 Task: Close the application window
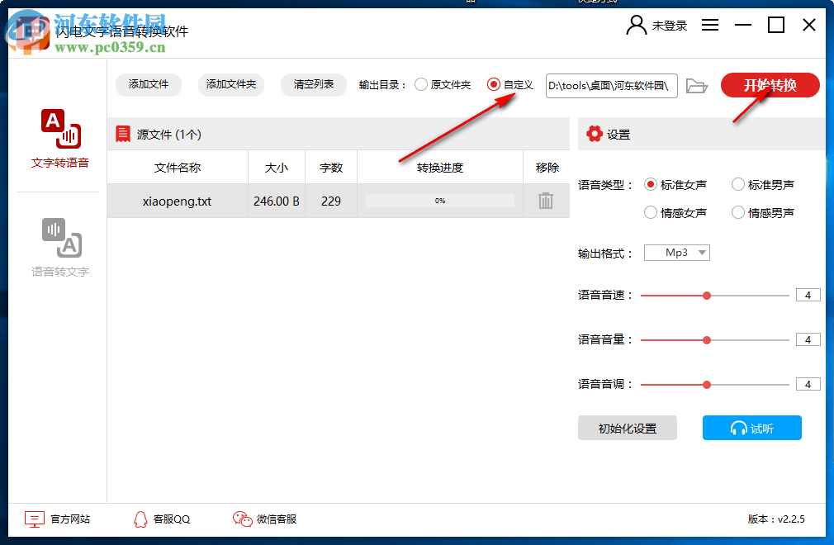(x=809, y=25)
